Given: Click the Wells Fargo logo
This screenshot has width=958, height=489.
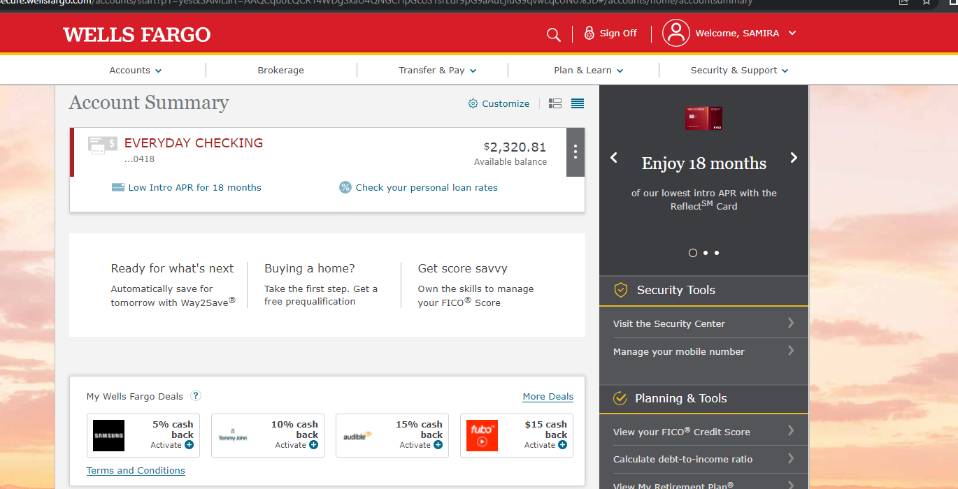Looking at the screenshot, I should 137,34.
